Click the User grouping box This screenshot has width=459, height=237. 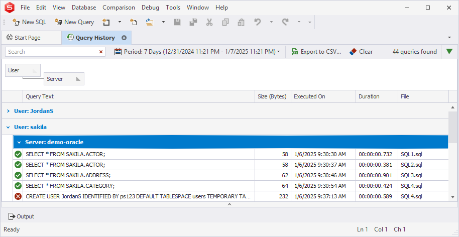[x=23, y=70]
